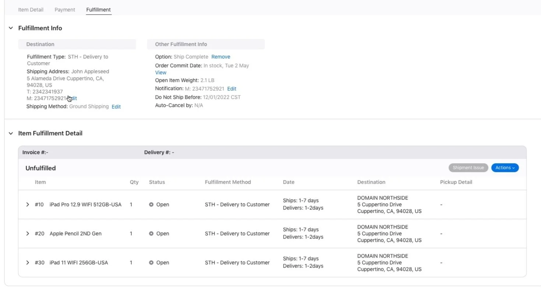Click the Qty column header
Screen dimensions: 541x304
[134, 182]
